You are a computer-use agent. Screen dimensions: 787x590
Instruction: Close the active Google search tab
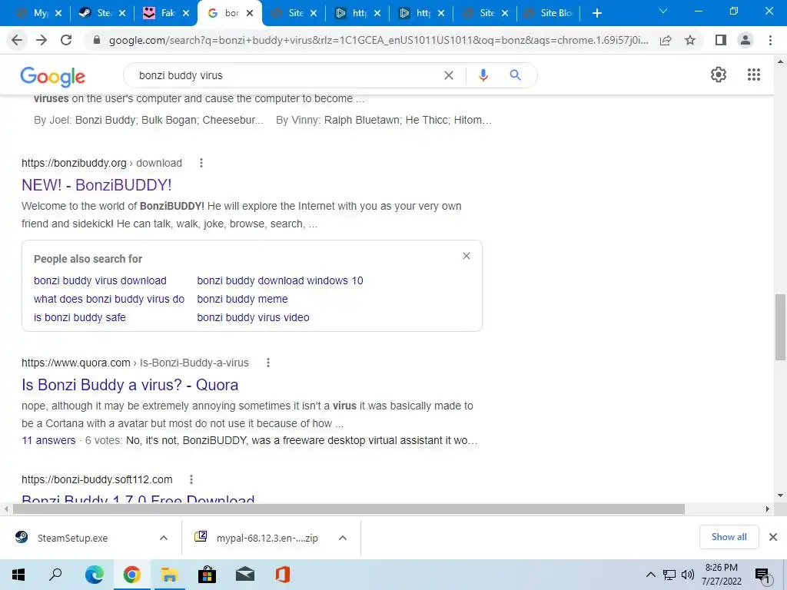[x=250, y=13]
